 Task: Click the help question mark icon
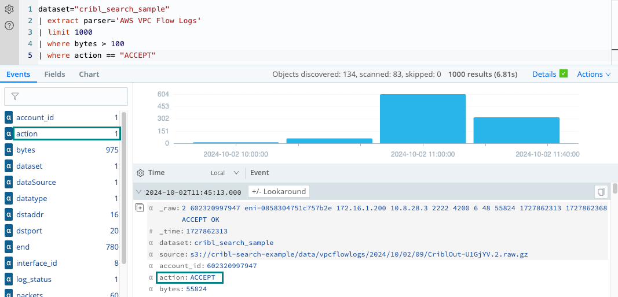point(9,25)
